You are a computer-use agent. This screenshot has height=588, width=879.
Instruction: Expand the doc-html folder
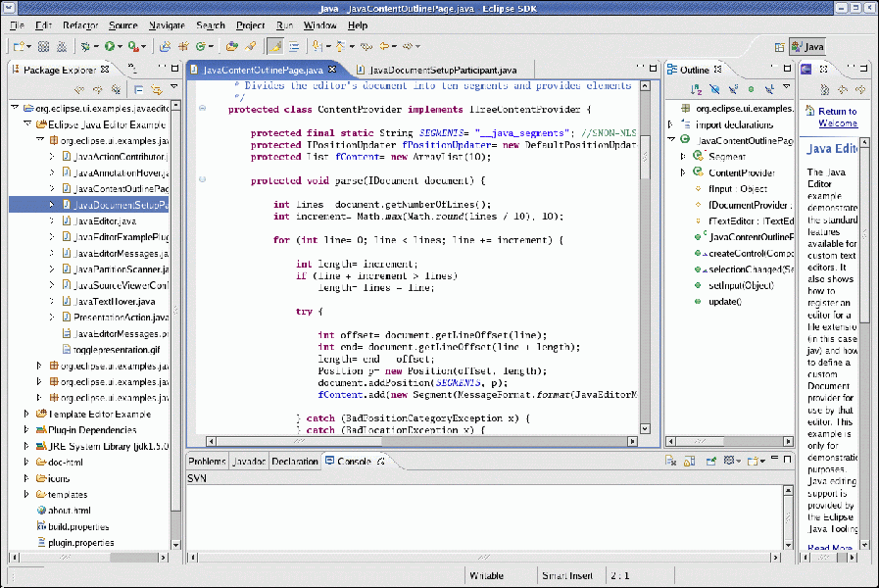click(x=26, y=462)
